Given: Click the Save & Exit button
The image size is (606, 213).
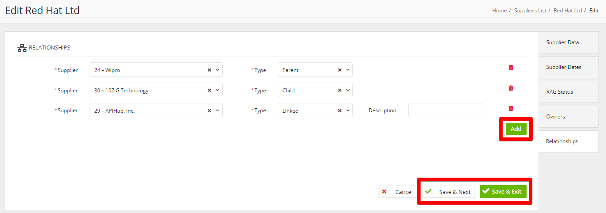Looking at the screenshot, I should click(x=504, y=192).
